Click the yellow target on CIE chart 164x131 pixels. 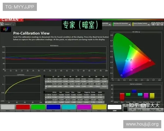click(x=138, y=51)
